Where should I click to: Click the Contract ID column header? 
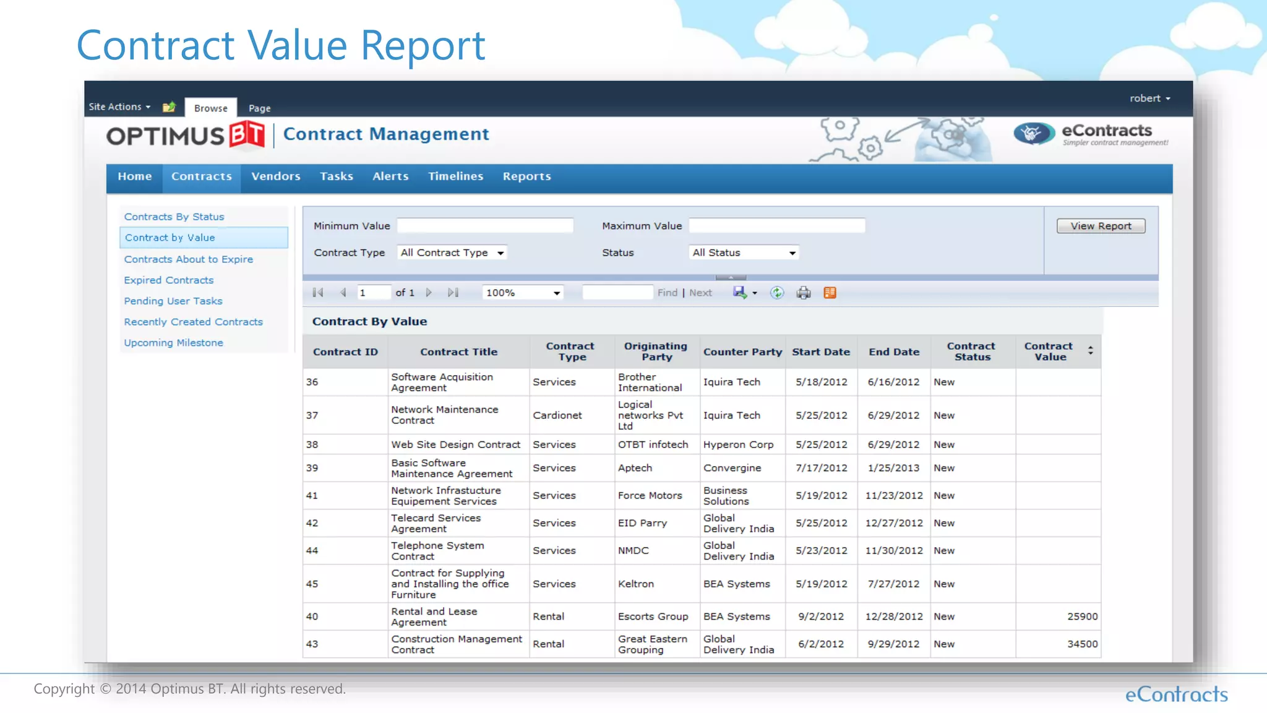point(345,352)
